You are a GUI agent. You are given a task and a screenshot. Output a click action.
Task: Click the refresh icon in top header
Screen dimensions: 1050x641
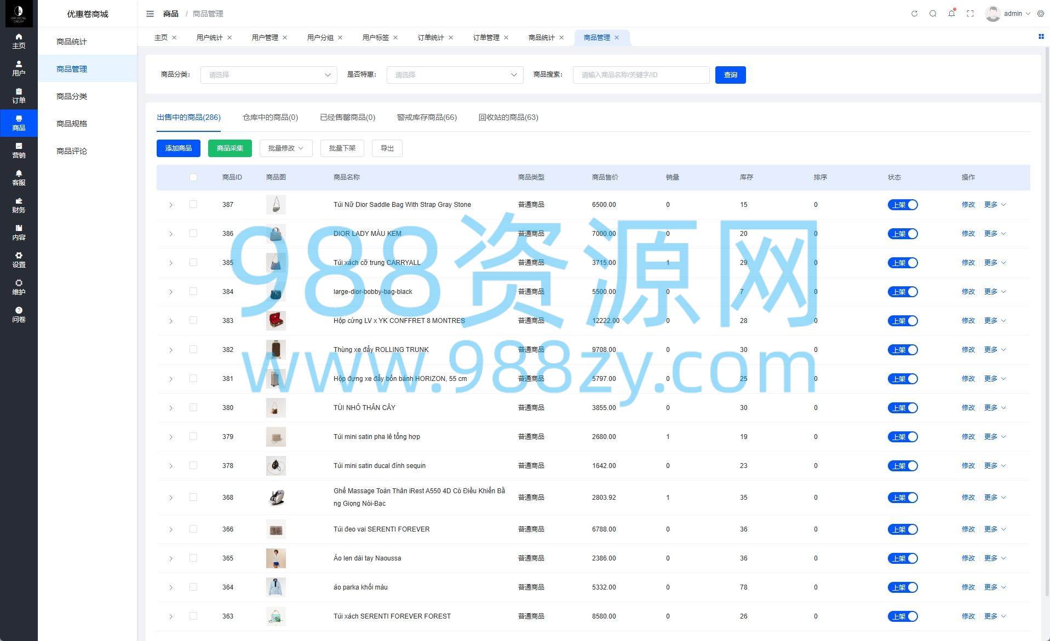(914, 14)
